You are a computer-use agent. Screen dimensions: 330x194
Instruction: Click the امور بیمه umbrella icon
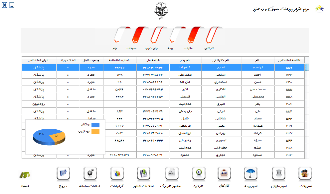(x=251, y=174)
